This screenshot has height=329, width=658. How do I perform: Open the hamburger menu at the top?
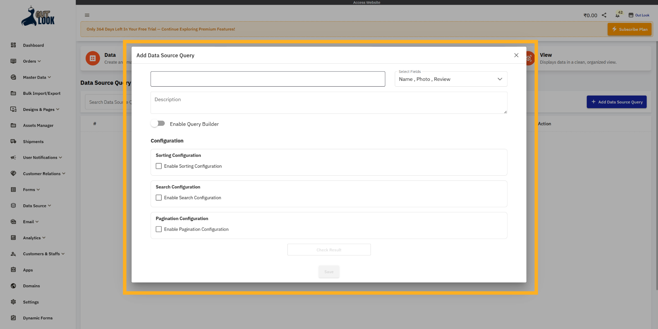[x=87, y=15]
